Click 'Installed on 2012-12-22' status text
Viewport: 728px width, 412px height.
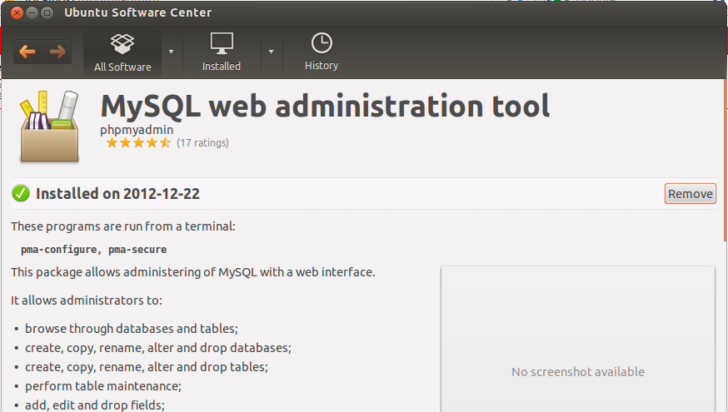117,193
